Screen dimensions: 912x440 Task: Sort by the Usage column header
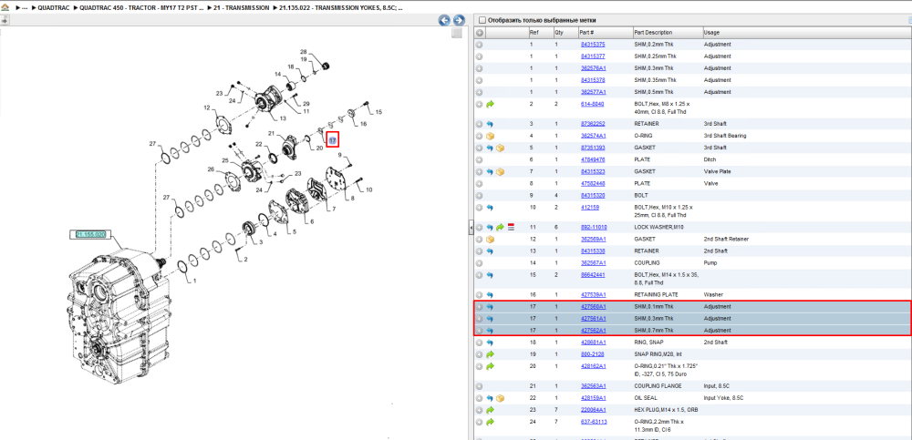tap(807, 33)
